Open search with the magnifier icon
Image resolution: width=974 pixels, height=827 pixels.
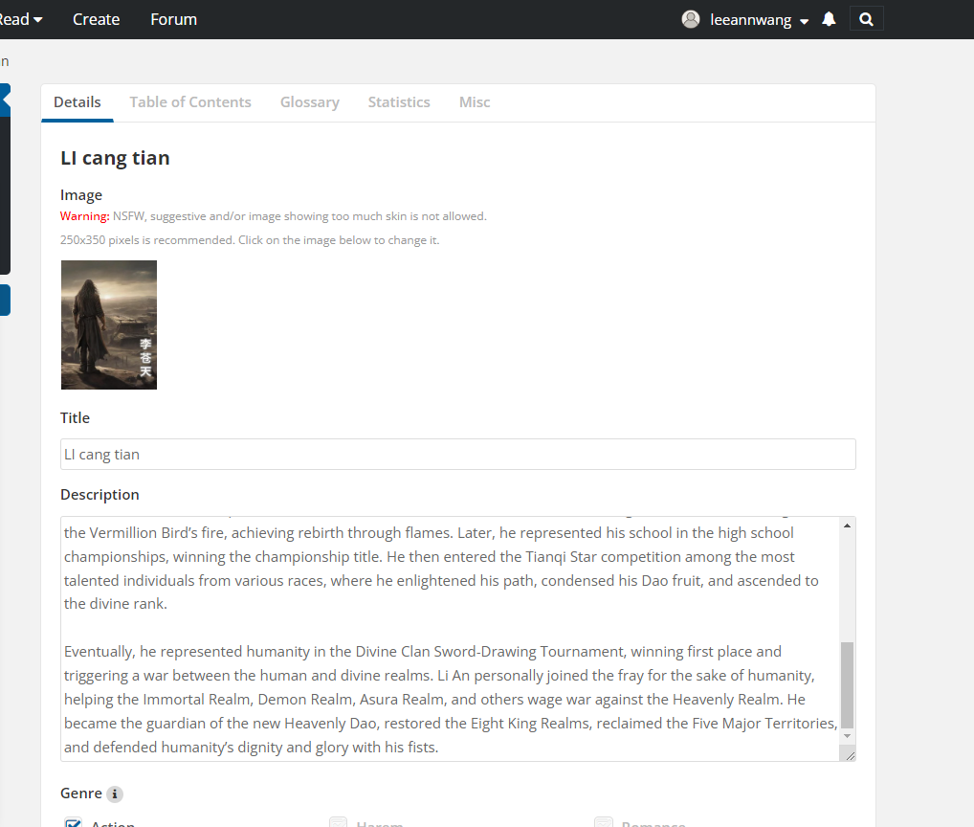click(x=866, y=19)
